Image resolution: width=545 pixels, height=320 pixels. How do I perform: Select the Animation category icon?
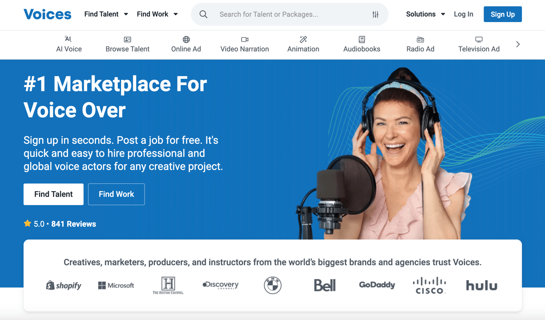303,40
